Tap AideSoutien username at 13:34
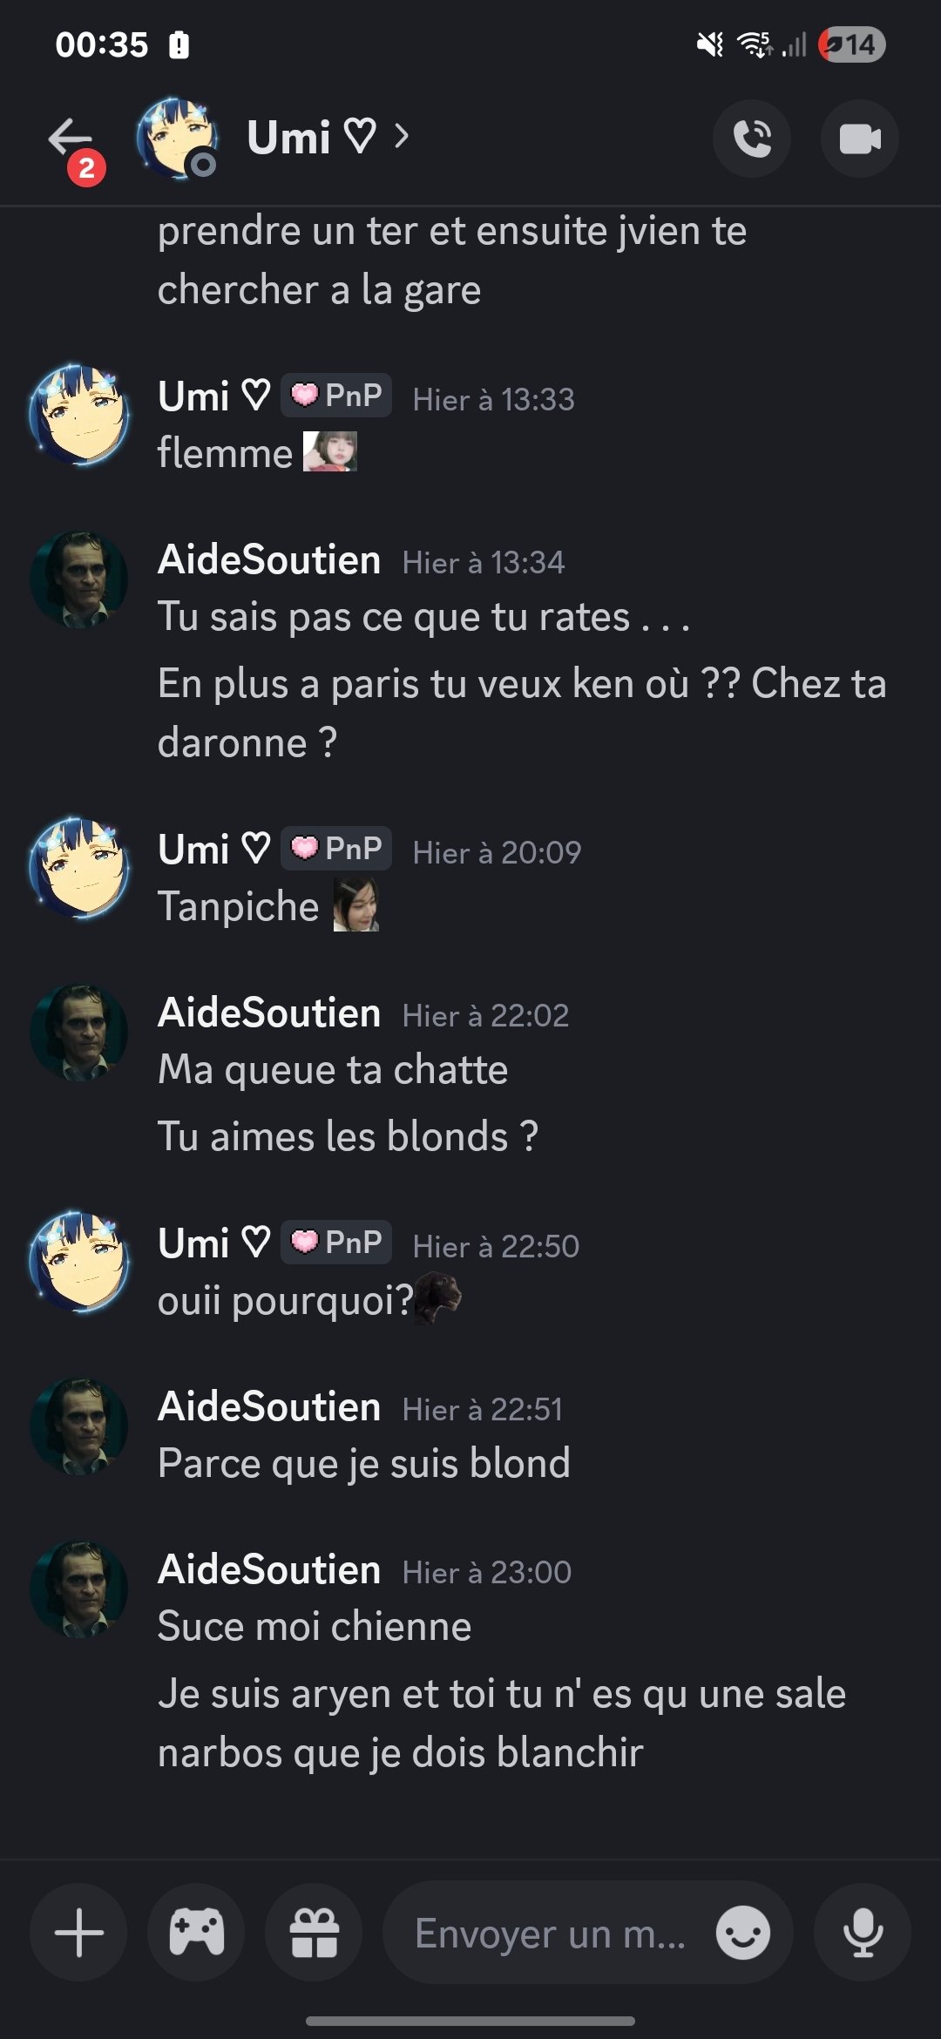This screenshot has height=2039, width=941. (269, 559)
